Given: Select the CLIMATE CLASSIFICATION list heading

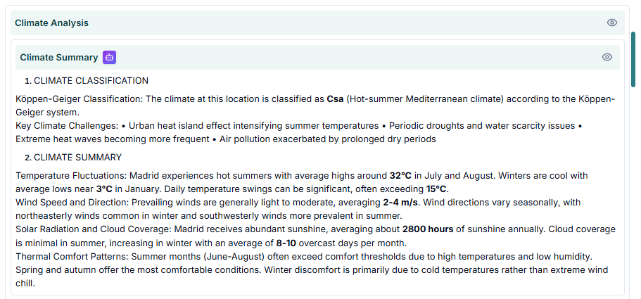Looking at the screenshot, I should click(x=91, y=81).
